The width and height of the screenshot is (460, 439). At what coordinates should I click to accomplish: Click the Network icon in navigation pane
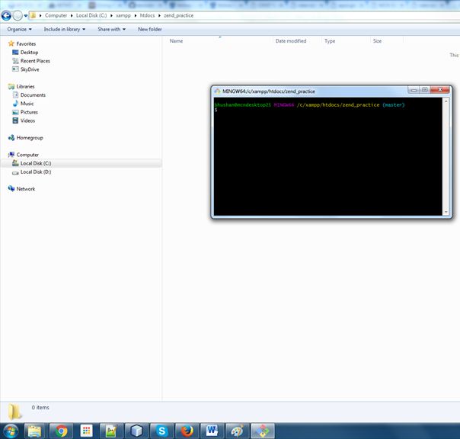point(11,188)
